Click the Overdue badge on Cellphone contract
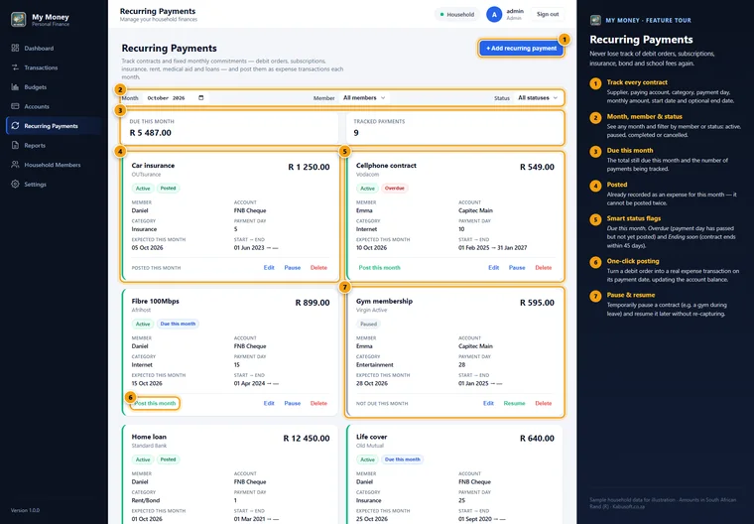The width and height of the screenshot is (754, 524). click(394, 189)
